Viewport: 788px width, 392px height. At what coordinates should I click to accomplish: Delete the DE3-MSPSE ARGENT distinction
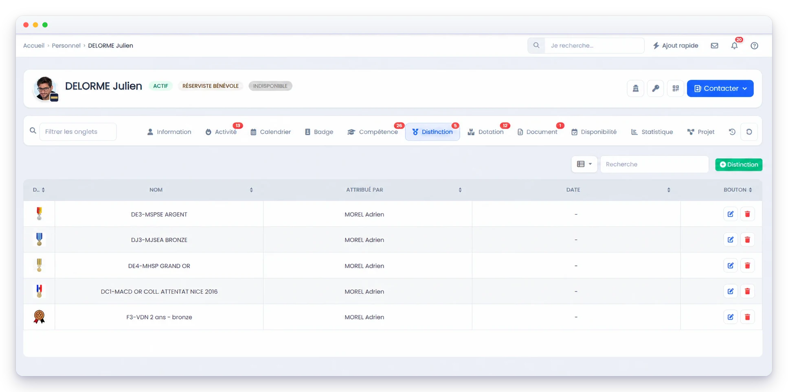coord(747,214)
